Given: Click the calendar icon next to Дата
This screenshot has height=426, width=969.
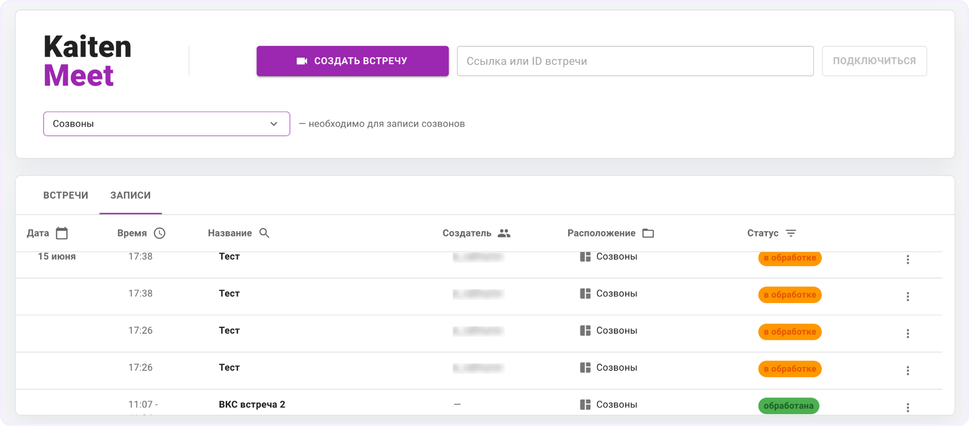Looking at the screenshot, I should (x=62, y=233).
